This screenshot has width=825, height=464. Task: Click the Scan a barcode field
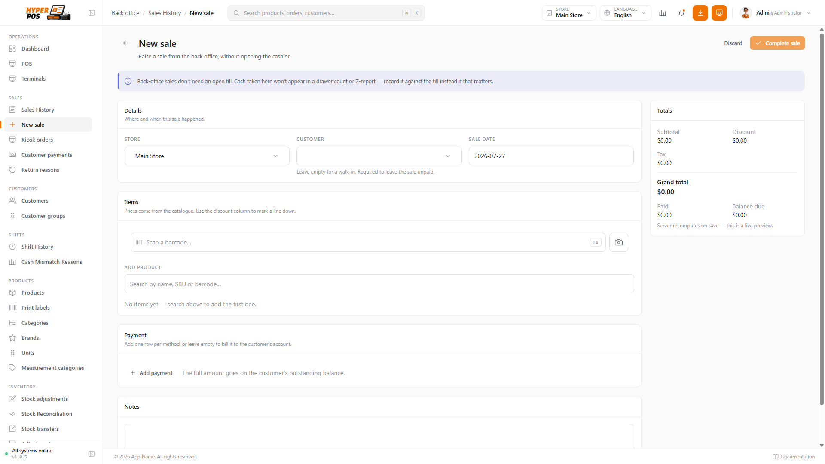pyautogui.click(x=368, y=242)
